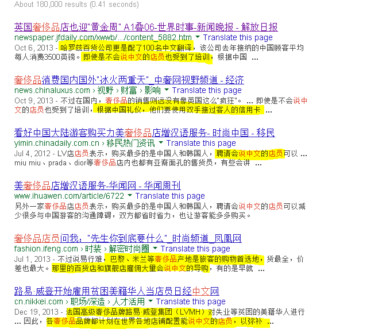Image resolution: width=386 pixels, height=333 pixels.
Task: Click the news.chinaluxus.com breadcrumb URL
Action: coord(87,90)
